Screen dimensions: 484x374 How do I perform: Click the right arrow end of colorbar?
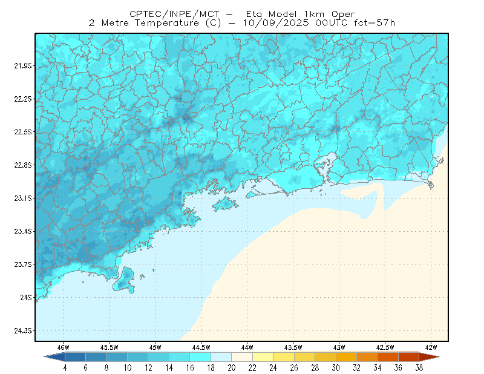(x=430, y=356)
